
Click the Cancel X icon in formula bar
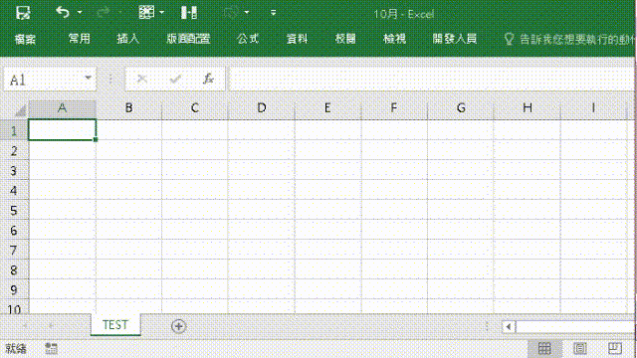[141, 80]
